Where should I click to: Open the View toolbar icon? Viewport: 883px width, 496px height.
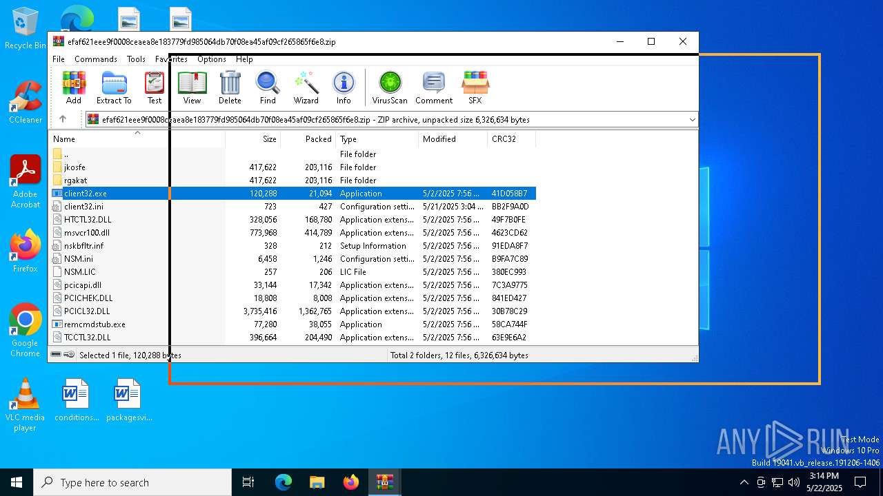(x=192, y=87)
